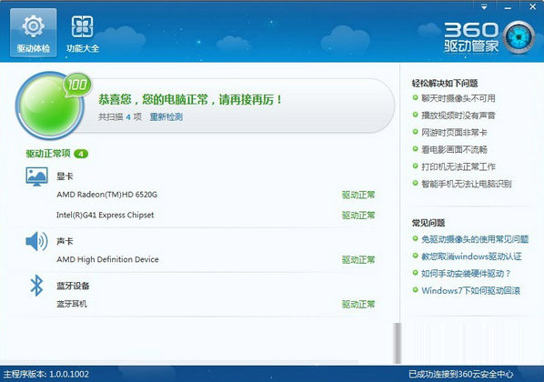Click 驱动正常 status for 蓝牙耳机
Viewport: 544px width, 382px height.
point(358,305)
